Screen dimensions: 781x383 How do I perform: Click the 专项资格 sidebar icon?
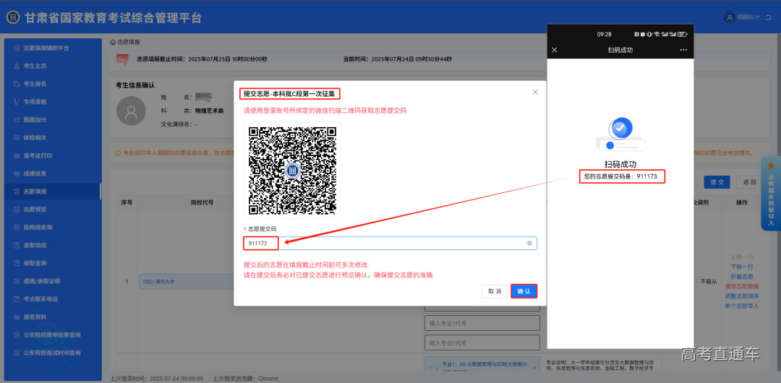[x=17, y=102]
